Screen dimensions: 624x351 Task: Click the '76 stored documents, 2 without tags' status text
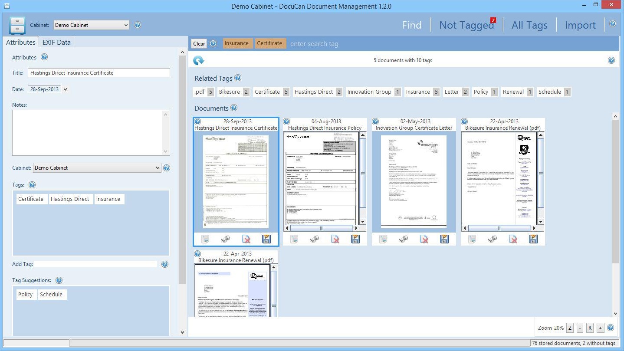(574, 343)
